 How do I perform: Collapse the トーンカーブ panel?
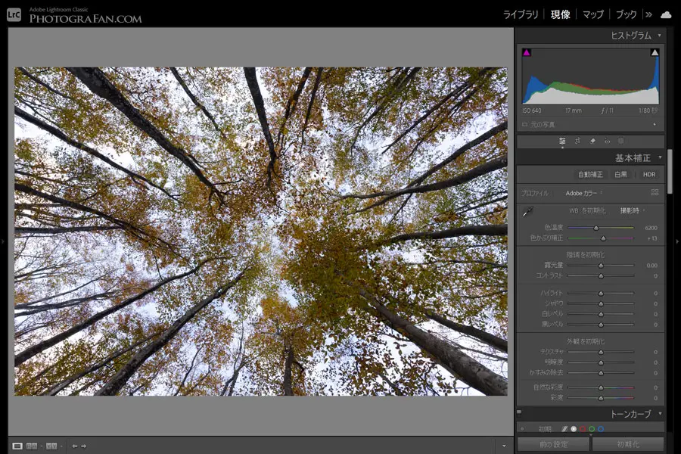(660, 414)
